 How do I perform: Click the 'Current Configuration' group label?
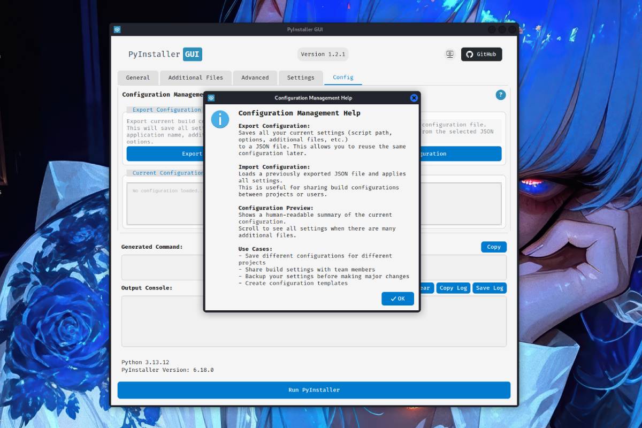tap(168, 173)
